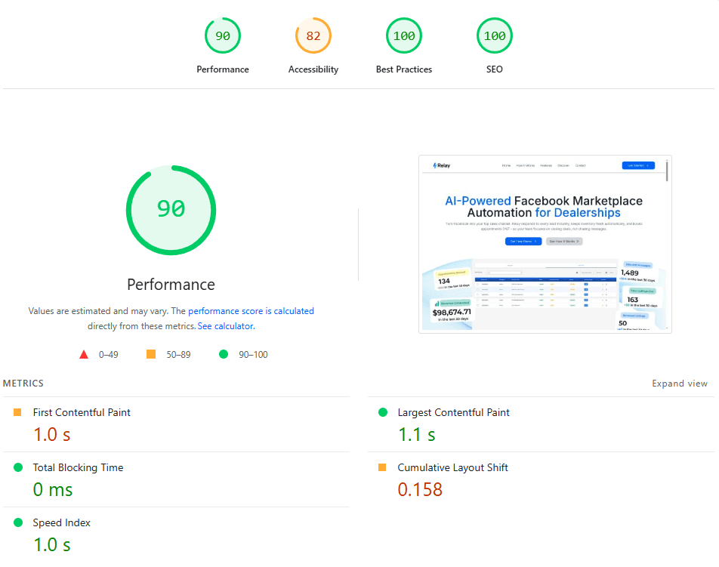719x567 pixels.
Task: Click the large 'Performance' heading under gauge
Action: (171, 284)
